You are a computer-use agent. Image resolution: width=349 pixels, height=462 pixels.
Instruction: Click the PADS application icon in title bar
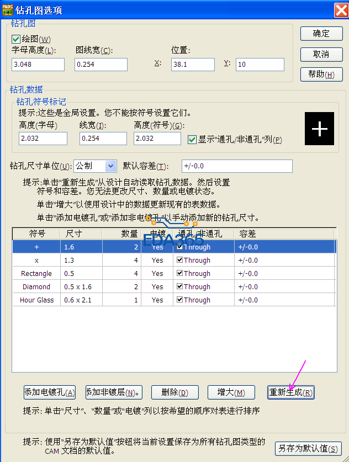tap(8, 10)
